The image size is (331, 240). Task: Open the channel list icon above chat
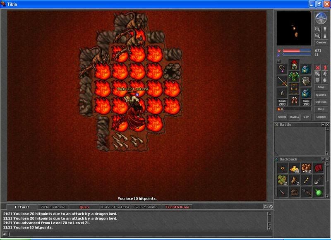point(266,207)
